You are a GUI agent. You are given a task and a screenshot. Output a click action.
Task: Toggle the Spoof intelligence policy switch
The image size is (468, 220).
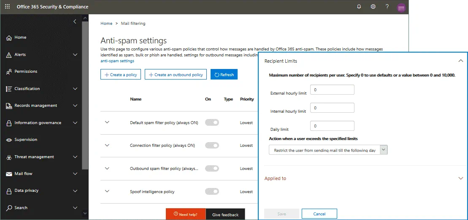[x=212, y=191]
